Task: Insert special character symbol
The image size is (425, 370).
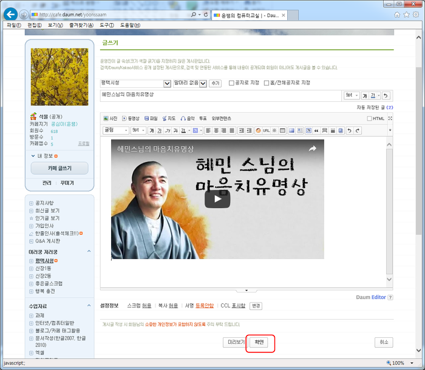Action: 274,130
